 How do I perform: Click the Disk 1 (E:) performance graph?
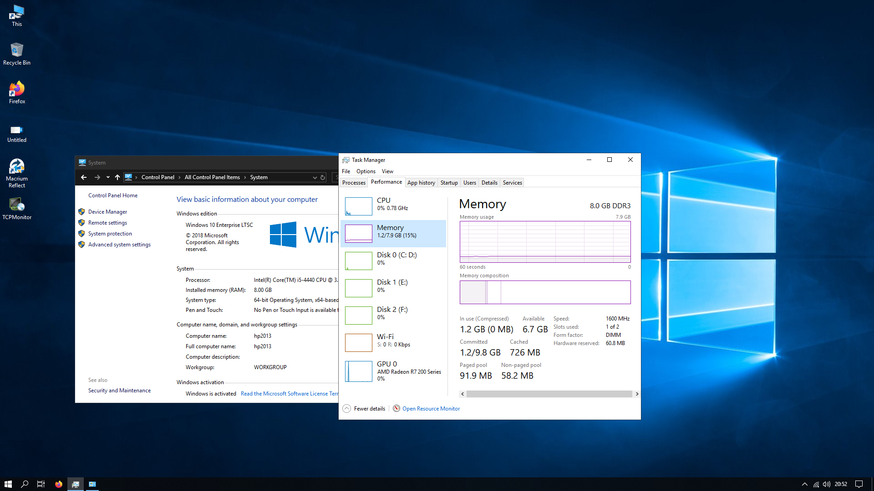[x=358, y=288]
